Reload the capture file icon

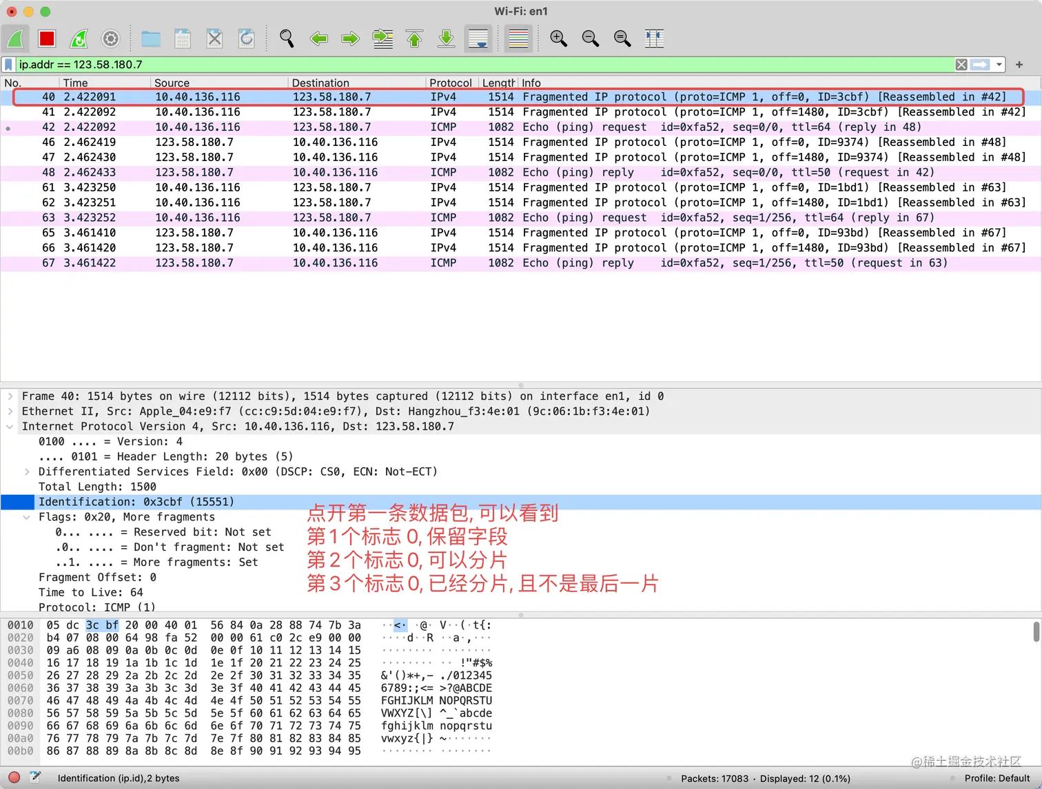tap(246, 39)
